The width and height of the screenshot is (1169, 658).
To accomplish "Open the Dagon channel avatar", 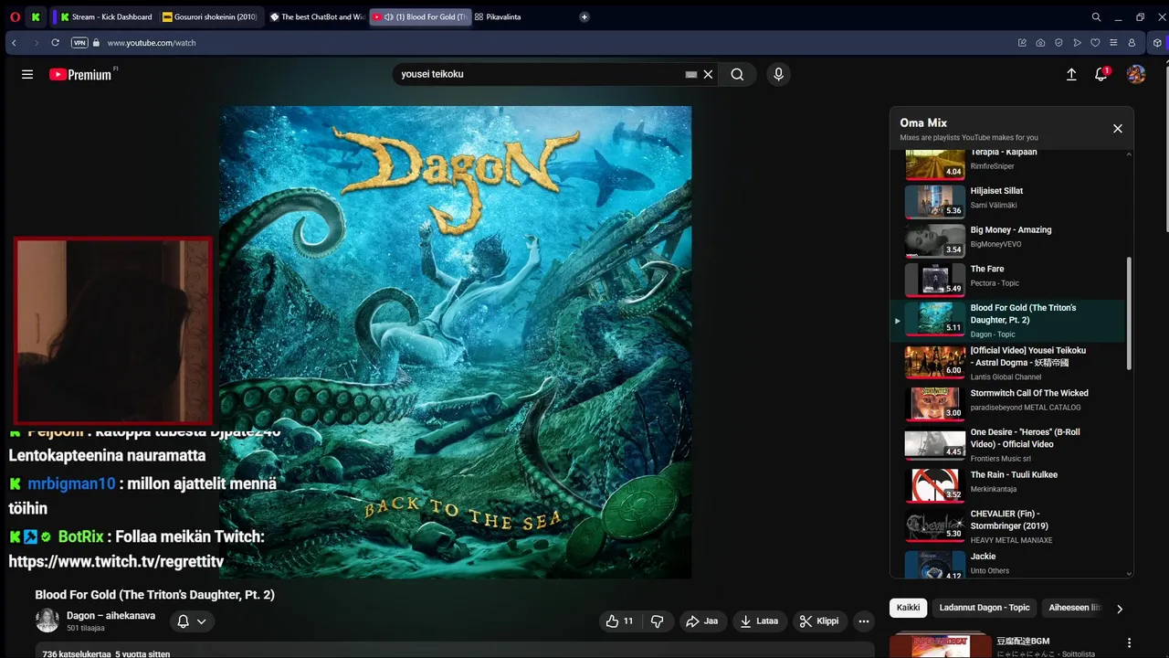I will [x=47, y=621].
